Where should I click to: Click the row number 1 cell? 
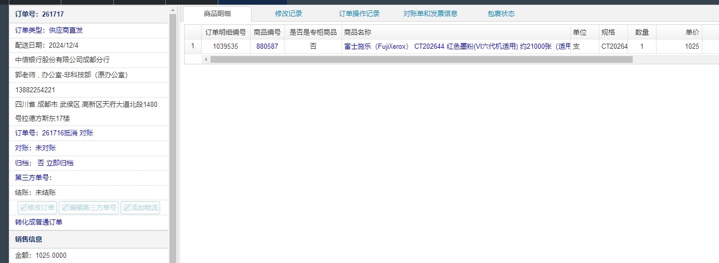[193, 46]
